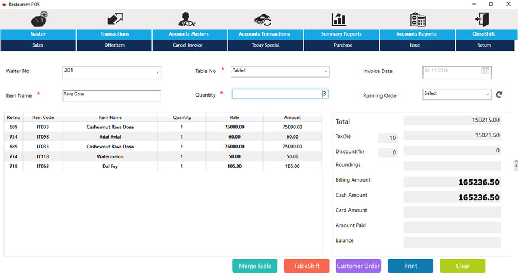Click the Accounts Reports calculator icon
Screen dimensions: 518x276
click(418, 19)
